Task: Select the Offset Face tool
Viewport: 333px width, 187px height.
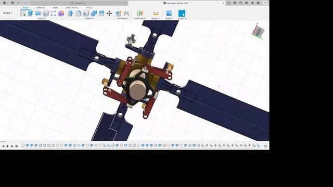Action: [101, 14]
